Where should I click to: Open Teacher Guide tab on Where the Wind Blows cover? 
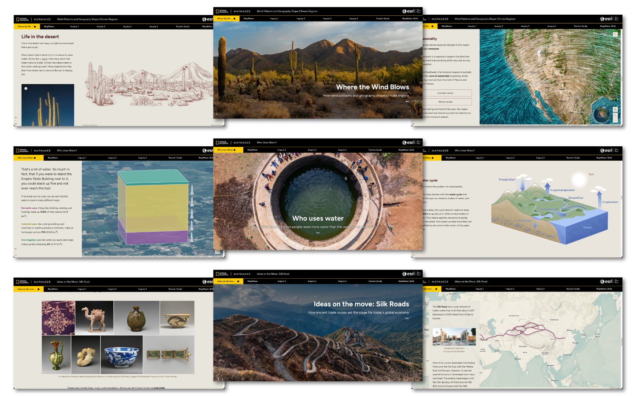[382, 18]
